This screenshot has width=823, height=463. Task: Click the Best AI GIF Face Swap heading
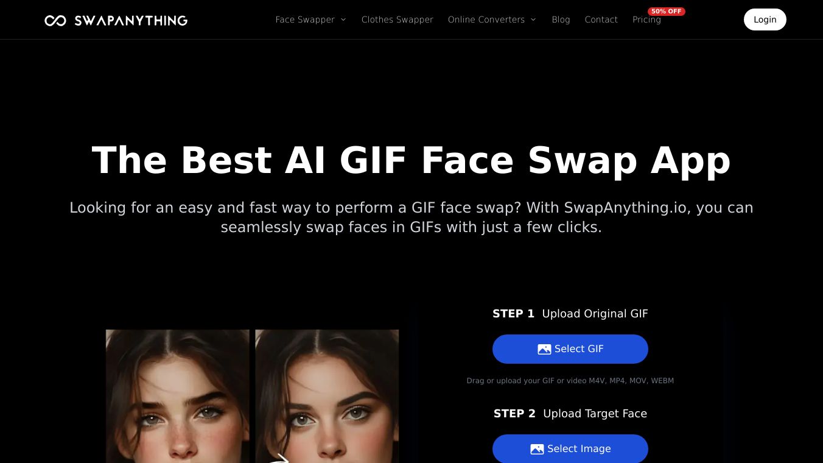[411, 160]
